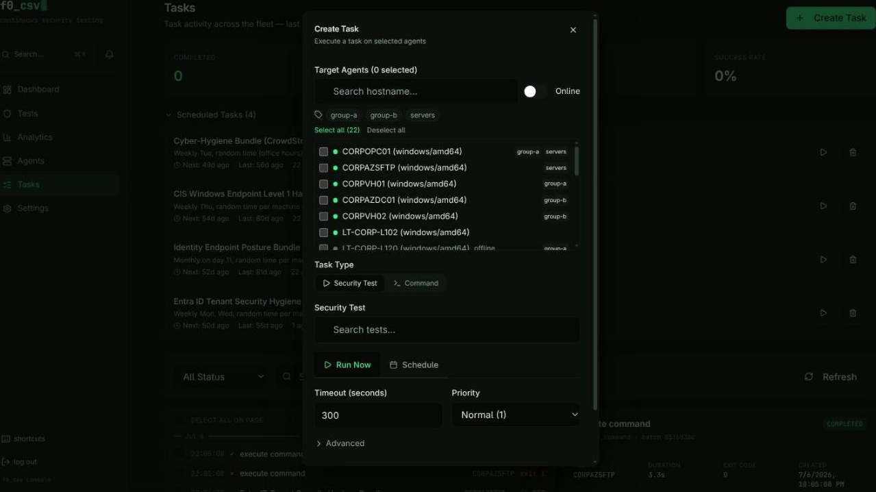876x492 pixels.
Task: Click the Create Task button
Action: point(831,18)
